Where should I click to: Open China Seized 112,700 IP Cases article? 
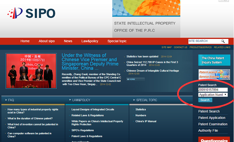pos(152,64)
